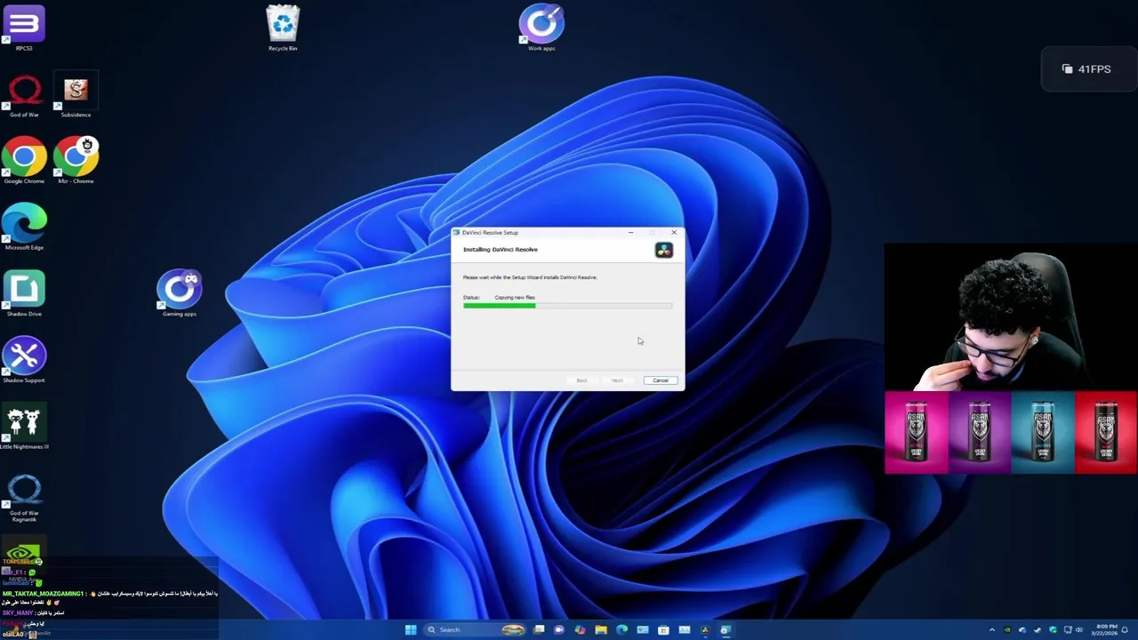
Task: Click the 'Copying new files' status text
Action: (x=515, y=298)
